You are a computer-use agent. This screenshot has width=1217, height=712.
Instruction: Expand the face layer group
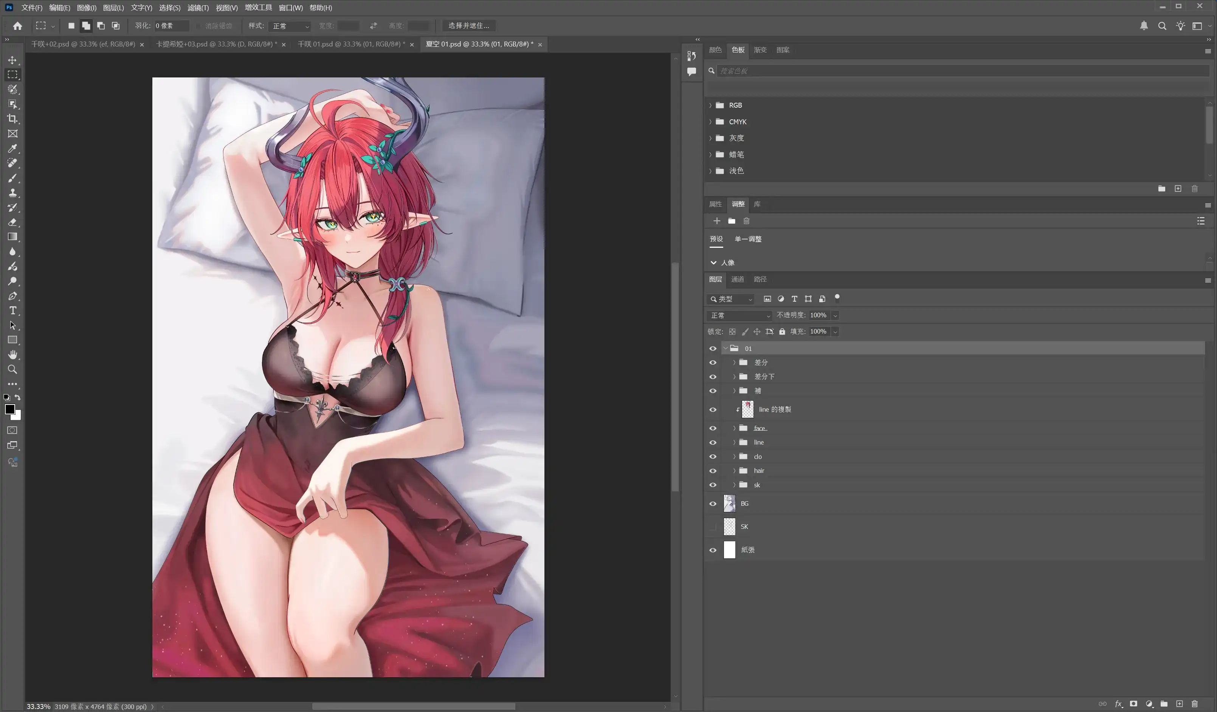735,428
